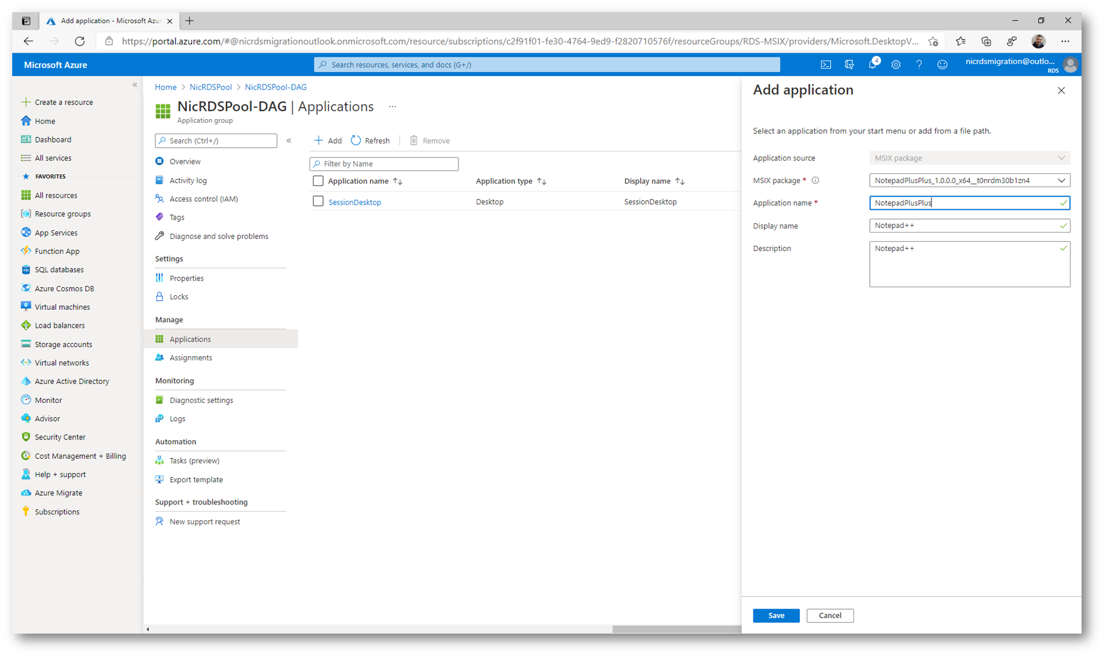Open Diagnostic settings
Image resolution: width=1106 pixels, height=658 pixels.
194,400
